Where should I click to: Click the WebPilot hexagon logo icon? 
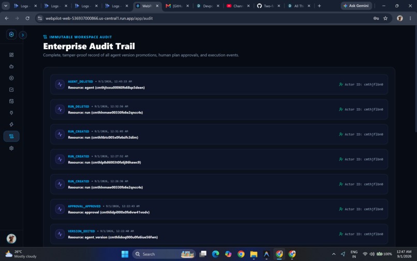(x=11, y=34)
